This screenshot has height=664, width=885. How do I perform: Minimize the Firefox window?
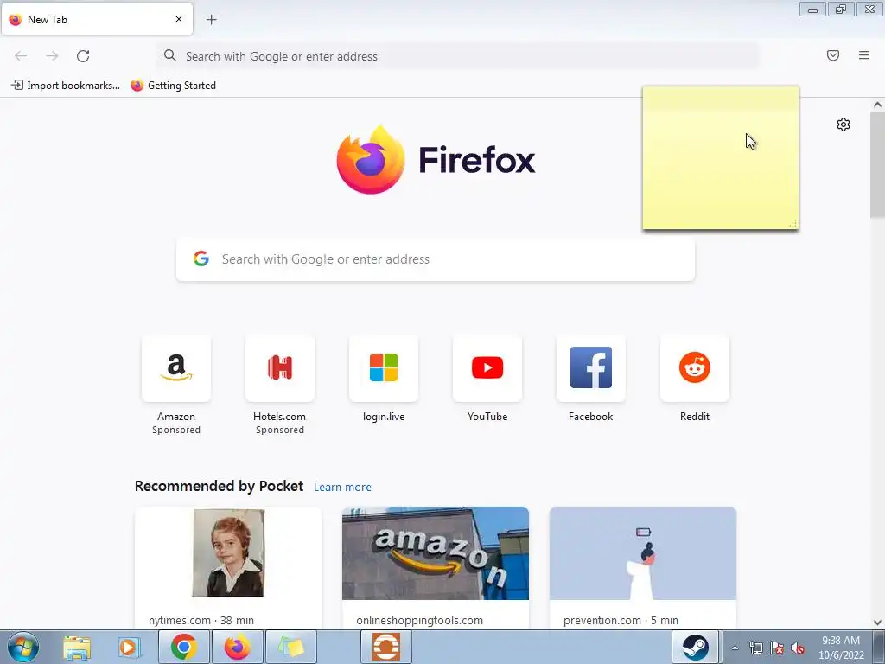pyautogui.click(x=812, y=9)
